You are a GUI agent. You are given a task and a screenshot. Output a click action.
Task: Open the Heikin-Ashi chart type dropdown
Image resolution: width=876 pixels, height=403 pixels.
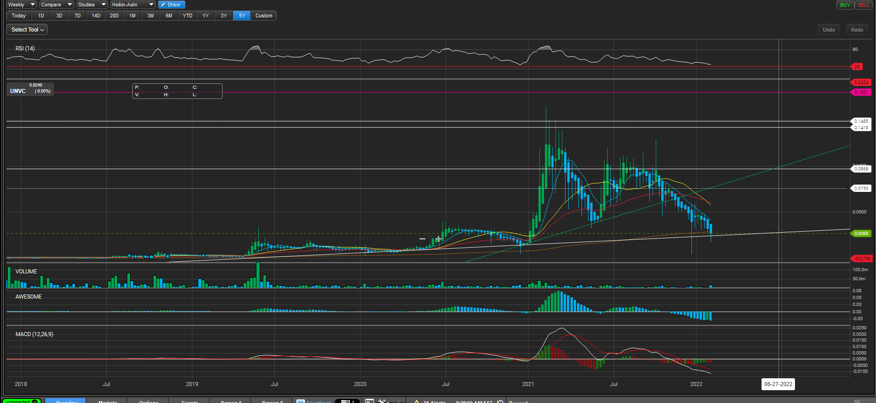pos(133,5)
